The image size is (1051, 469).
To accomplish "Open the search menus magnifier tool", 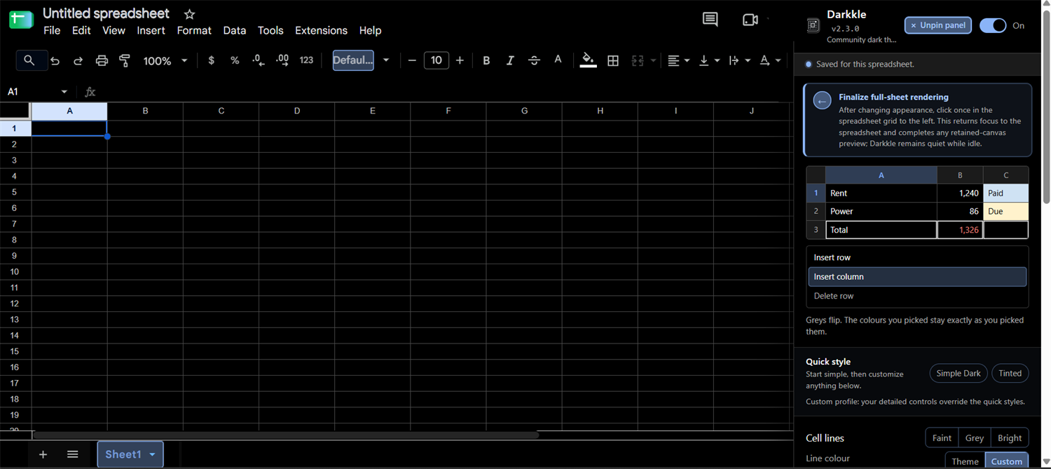I will click(x=29, y=60).
